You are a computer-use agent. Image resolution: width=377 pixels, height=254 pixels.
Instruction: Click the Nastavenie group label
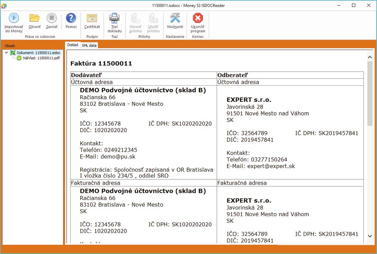pyautogui.click(x=175, y=37)
